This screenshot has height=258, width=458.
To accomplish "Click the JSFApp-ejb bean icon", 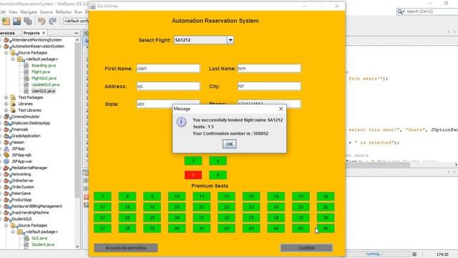I will pyautogui.click(x=6, y=155).
